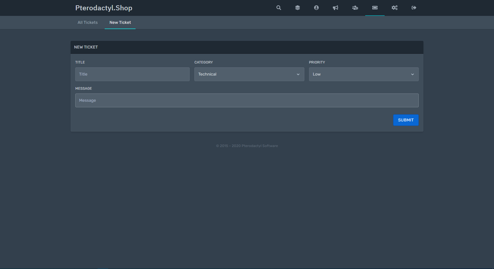Select the New Ticket tab
This screenshot has height=269, width=494.
coord(120,23)
